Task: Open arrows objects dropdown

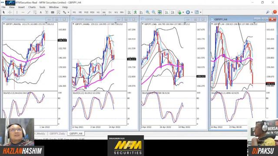Action: click(69, 13)
